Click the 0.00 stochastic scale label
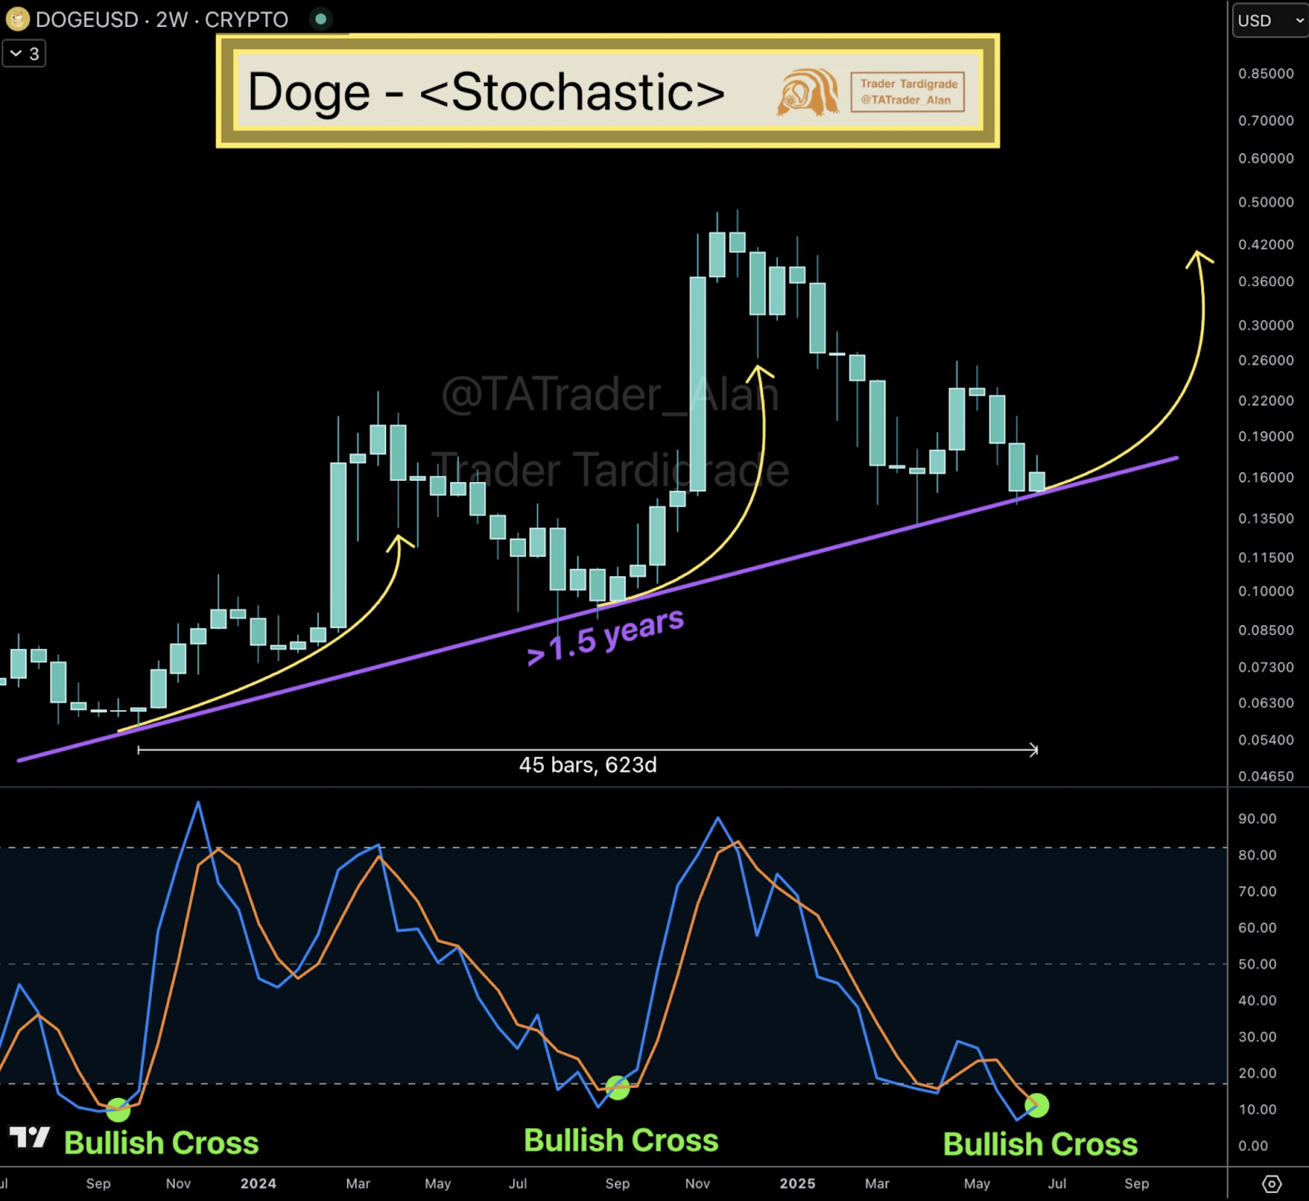This screenshot has height=1201, width=1309. pyautogui.click(x=1253, y=1146)
